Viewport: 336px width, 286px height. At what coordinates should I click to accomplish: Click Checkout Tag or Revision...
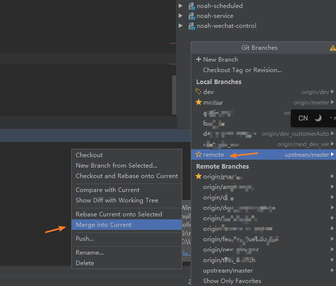(263, 70)
